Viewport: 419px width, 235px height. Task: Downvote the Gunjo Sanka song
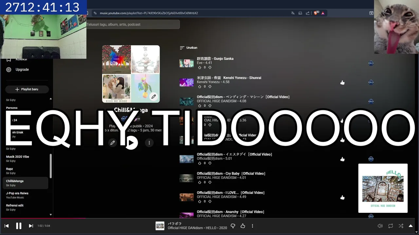pos(210,68)
